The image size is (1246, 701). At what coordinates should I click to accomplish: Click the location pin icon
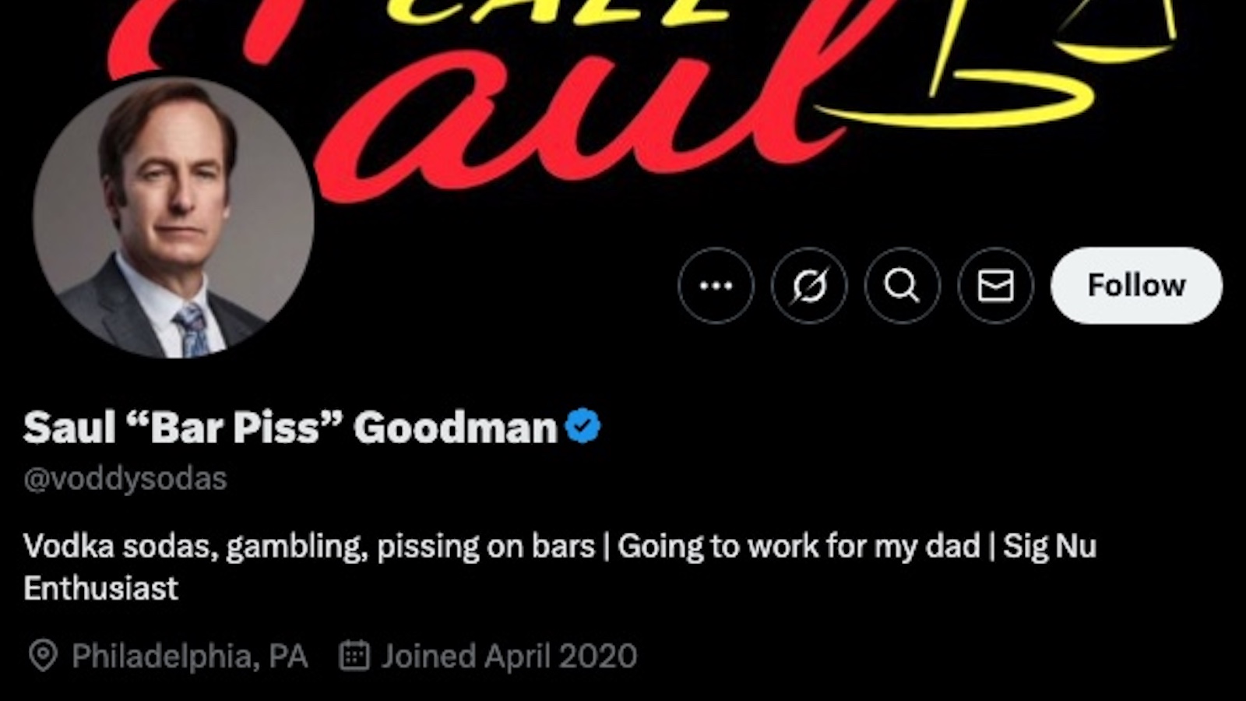(43, 656)
